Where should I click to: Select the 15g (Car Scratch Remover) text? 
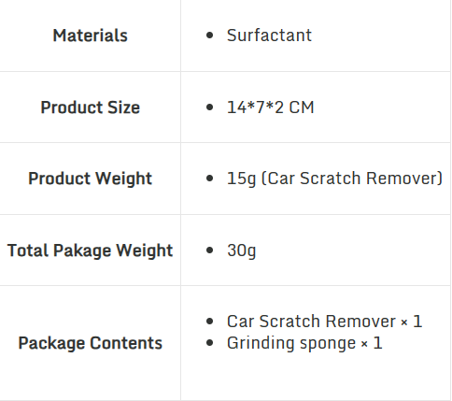pos(334,179)
